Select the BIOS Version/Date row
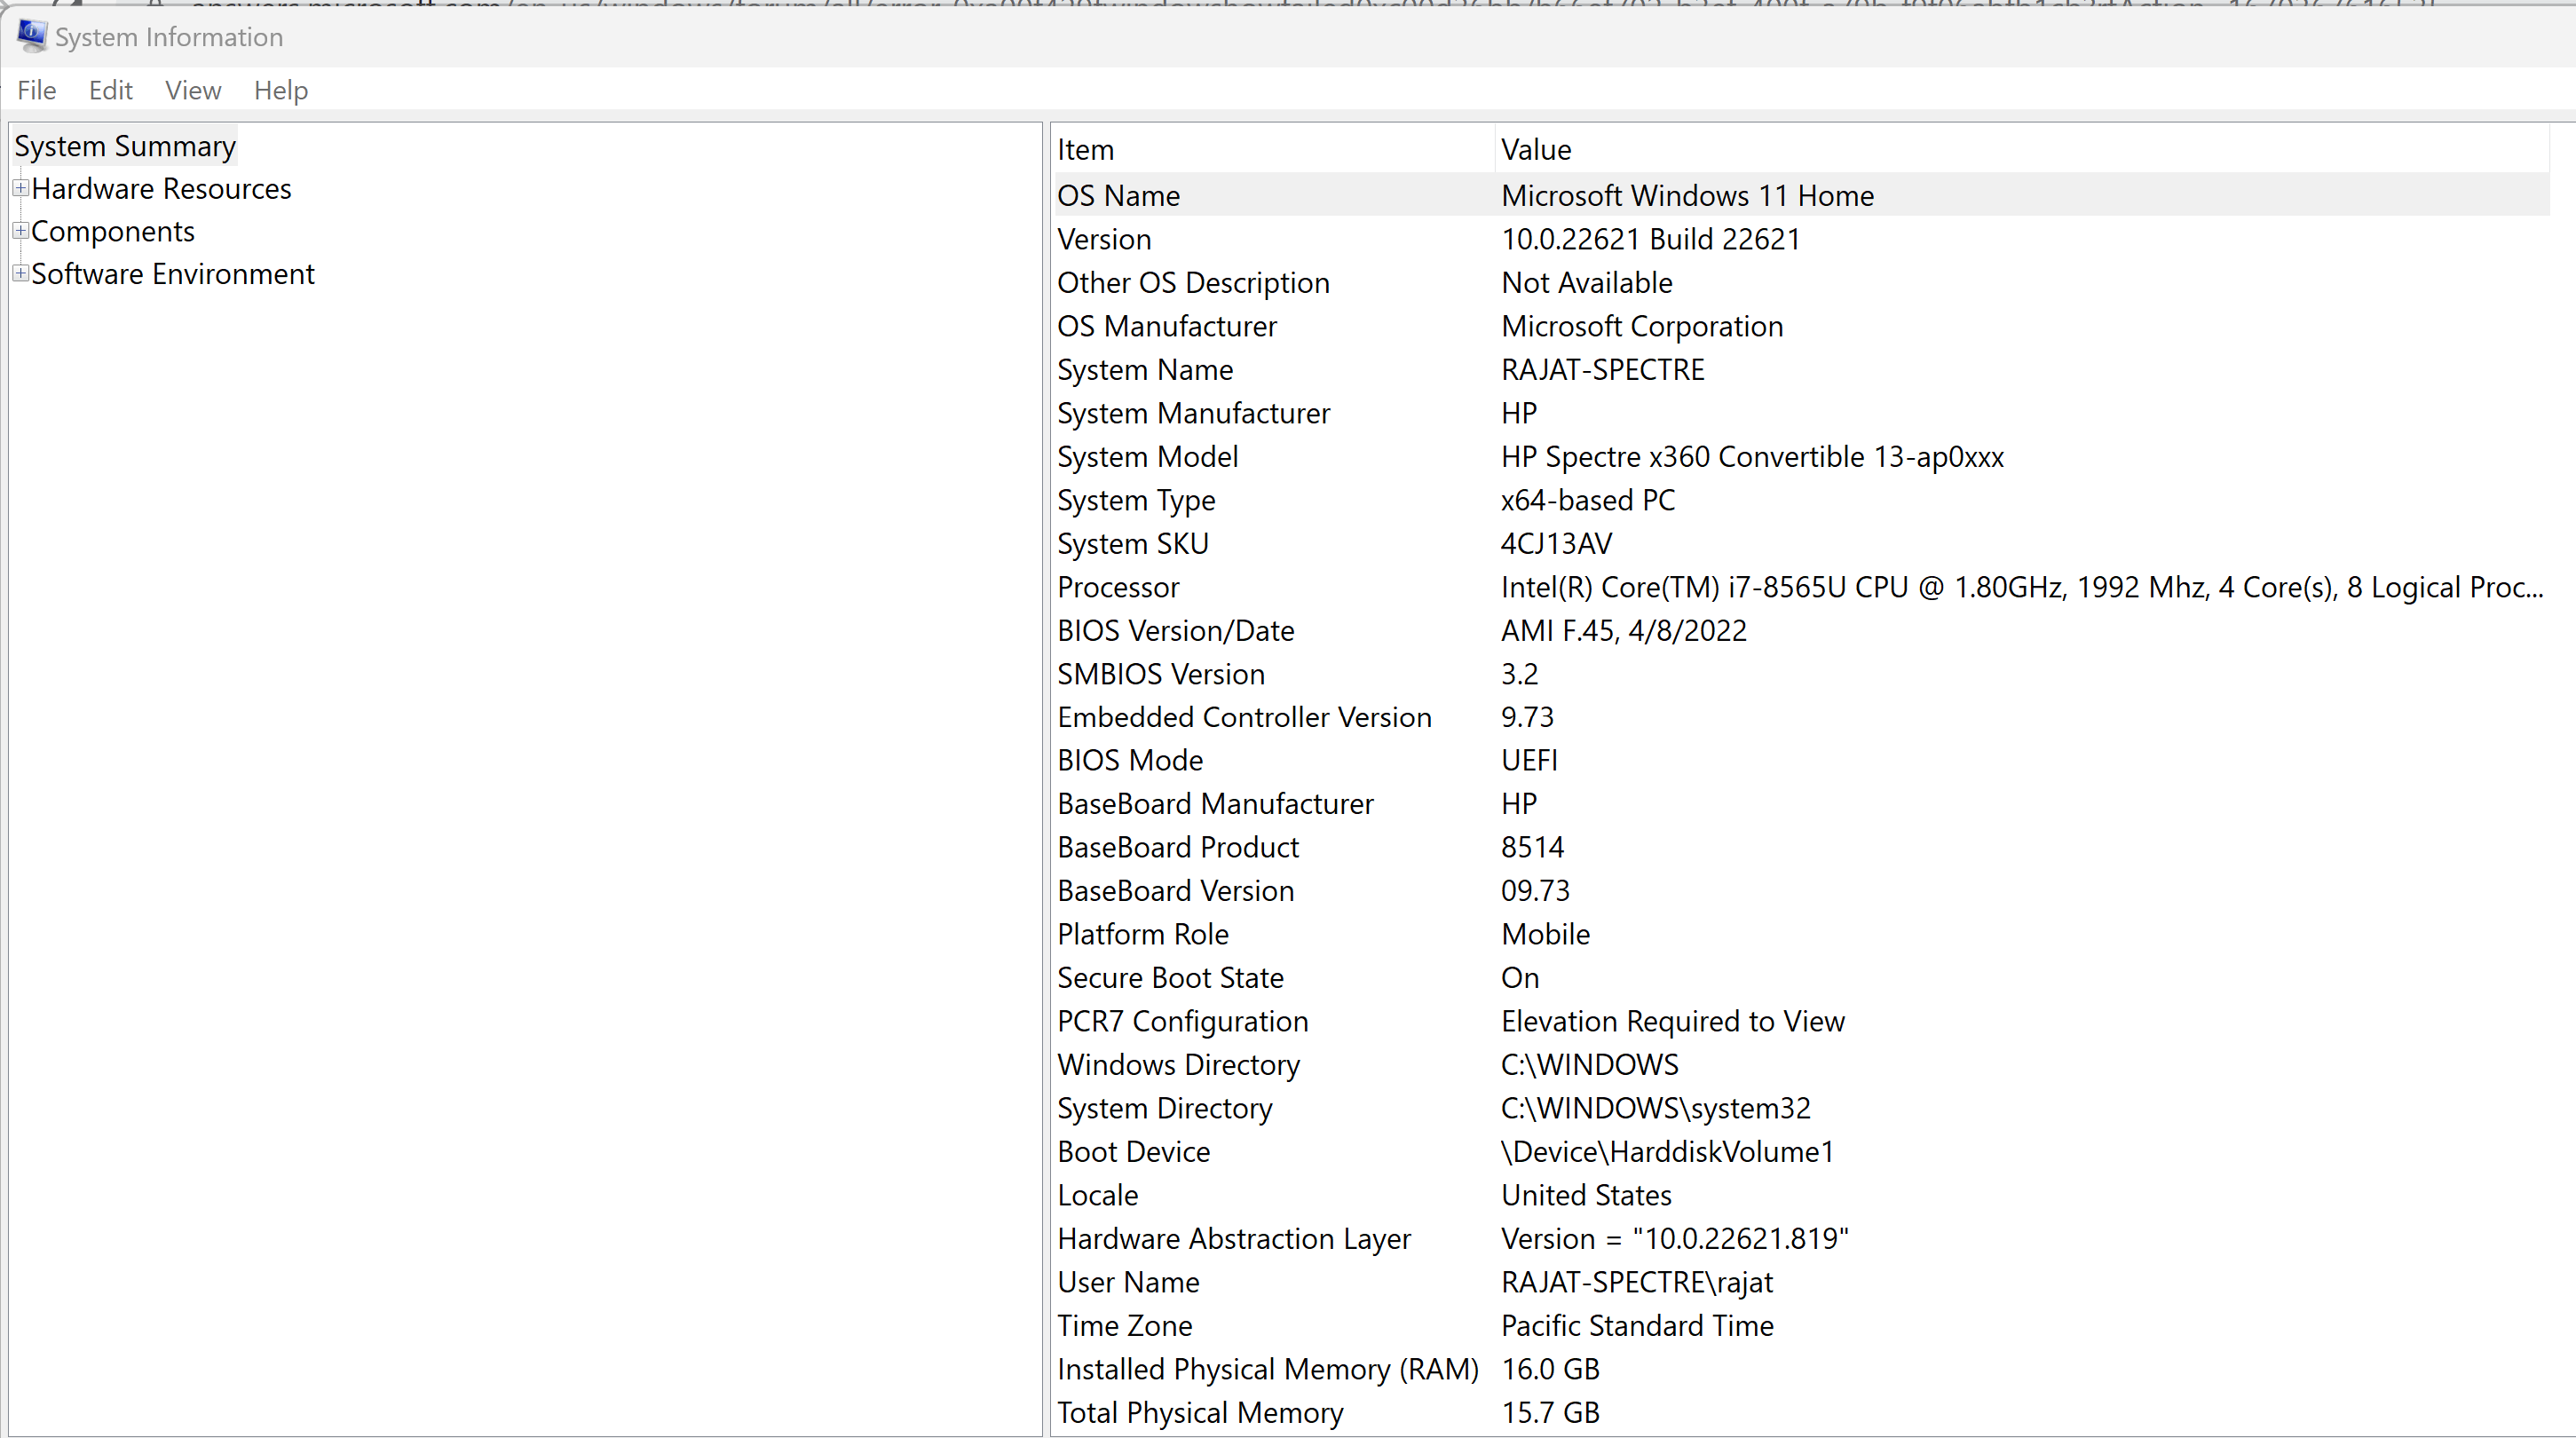The height and width of the screenshot is (1438, 2576). coord(1801,630)
